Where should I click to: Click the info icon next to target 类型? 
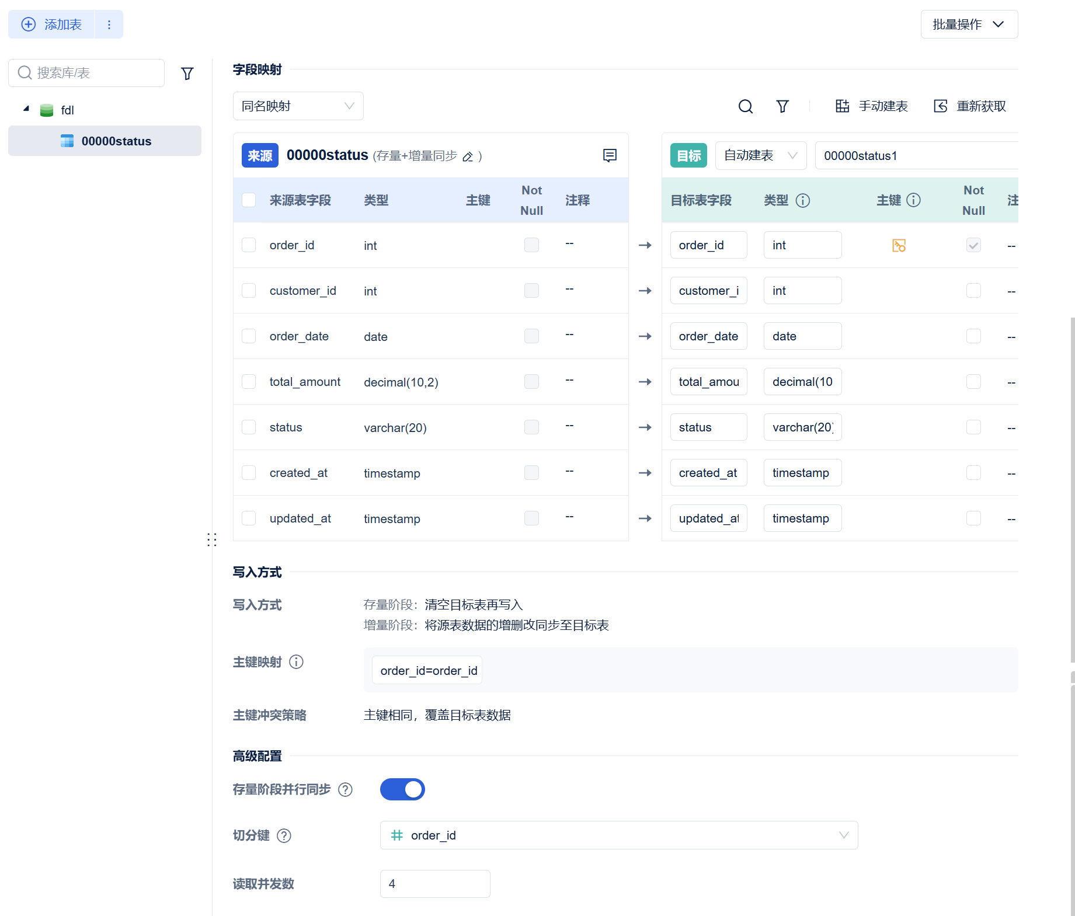(x=803, y=200)
